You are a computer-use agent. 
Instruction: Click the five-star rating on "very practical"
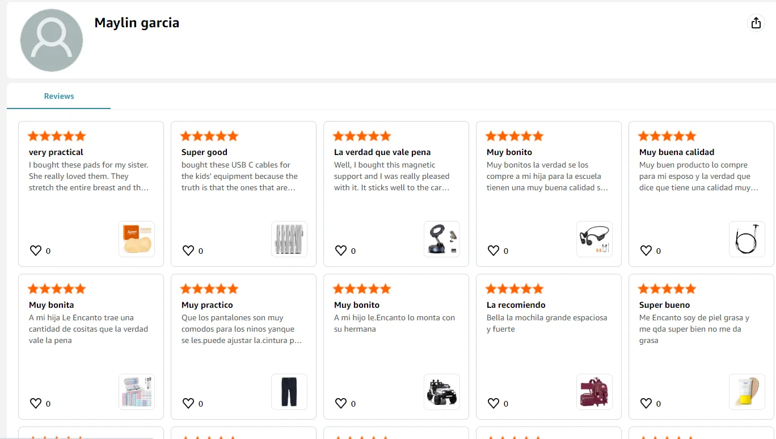[x=57, y=136]
